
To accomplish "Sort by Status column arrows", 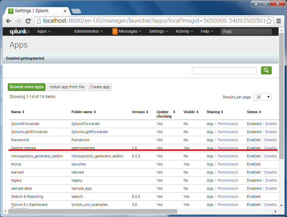I will [260, 112].
